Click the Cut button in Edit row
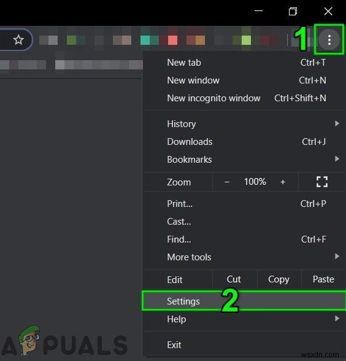The image size is (346, 361). [234, 279]
